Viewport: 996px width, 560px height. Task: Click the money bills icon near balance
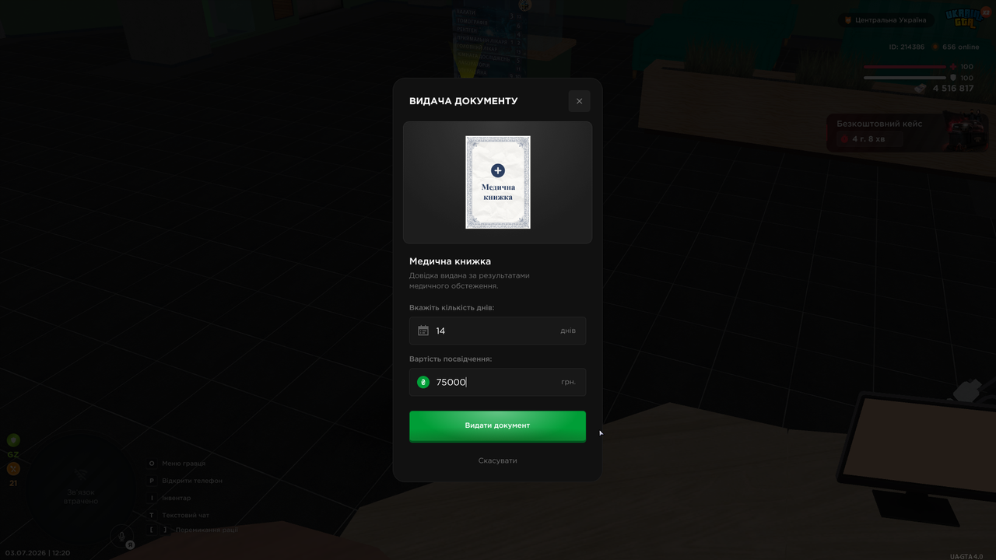click(921, 89)
